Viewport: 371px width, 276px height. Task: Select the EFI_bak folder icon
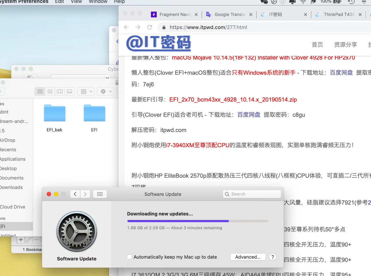point(55,113)
